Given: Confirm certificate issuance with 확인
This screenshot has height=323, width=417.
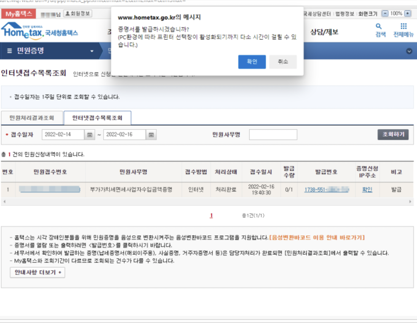Looking at the screenshot, I should pos(252,62).
